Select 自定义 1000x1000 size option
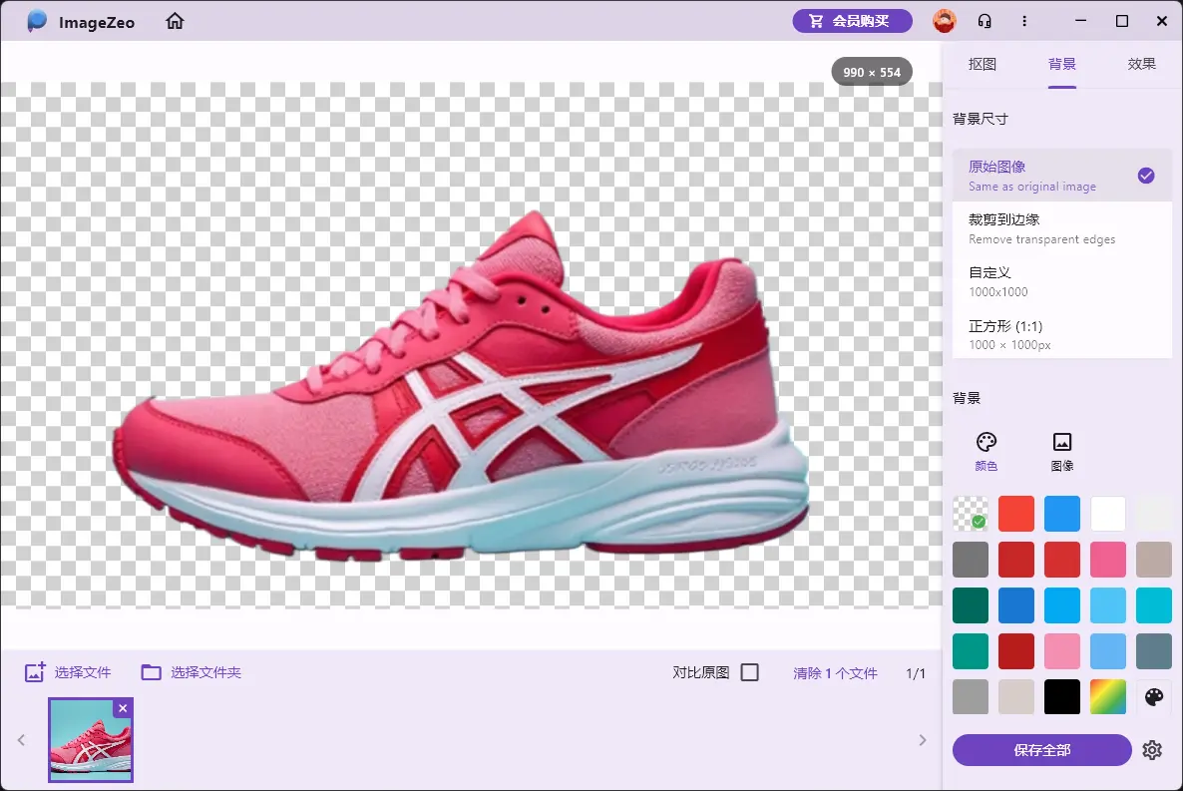This screenshot has height=791, width=1183. tap(1061, 281)
